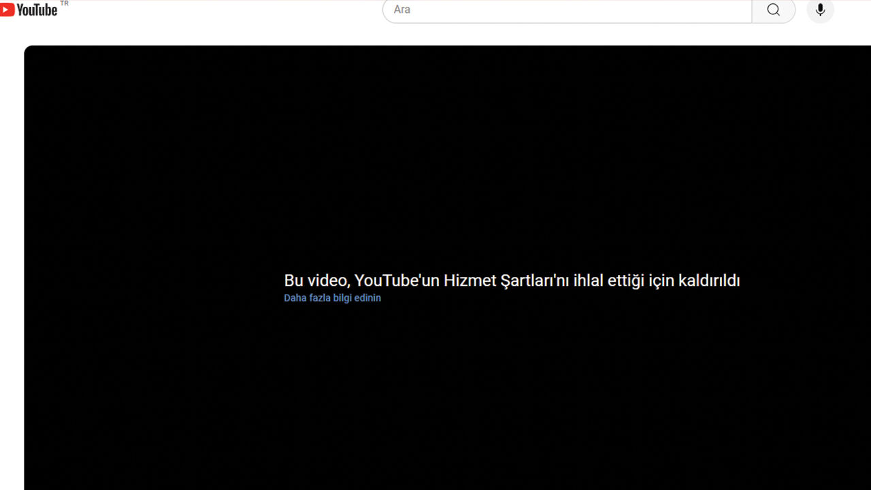Click the word YouTube'un in the error message
Image resolution: width=871 pixels, height=490 pixels.
click(397, 280)
